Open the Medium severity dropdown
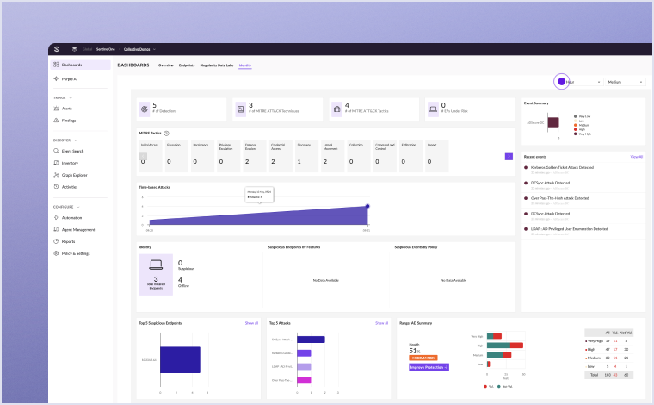654x405 pixels. coord(625,82)
